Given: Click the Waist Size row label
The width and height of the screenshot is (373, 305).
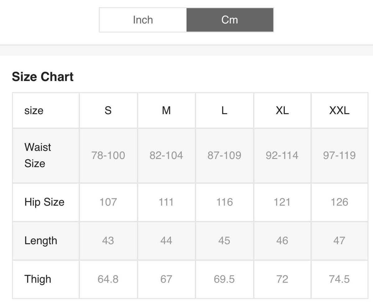Looking at the screenshot, I should pyautogui.click(x=38, y=155).
